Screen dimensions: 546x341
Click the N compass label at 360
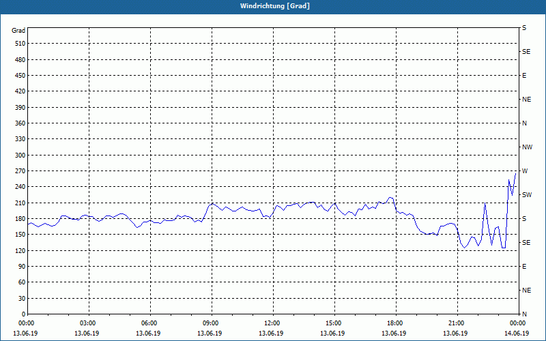pyautogui.click(x=524, y=123)
